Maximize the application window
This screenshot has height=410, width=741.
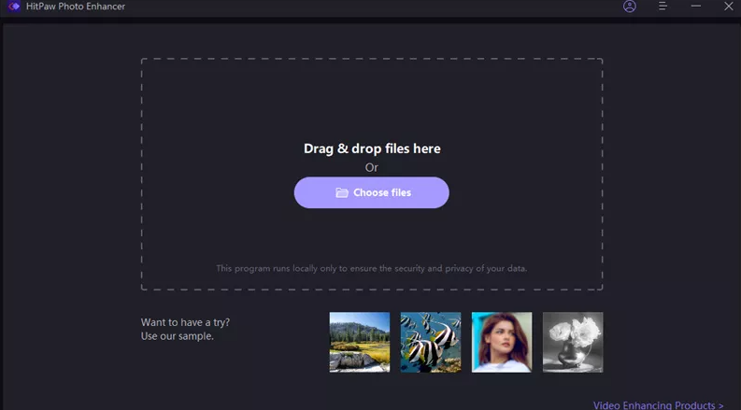712,7
